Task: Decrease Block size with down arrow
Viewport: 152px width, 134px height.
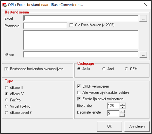Action: (x=123, y=107)
